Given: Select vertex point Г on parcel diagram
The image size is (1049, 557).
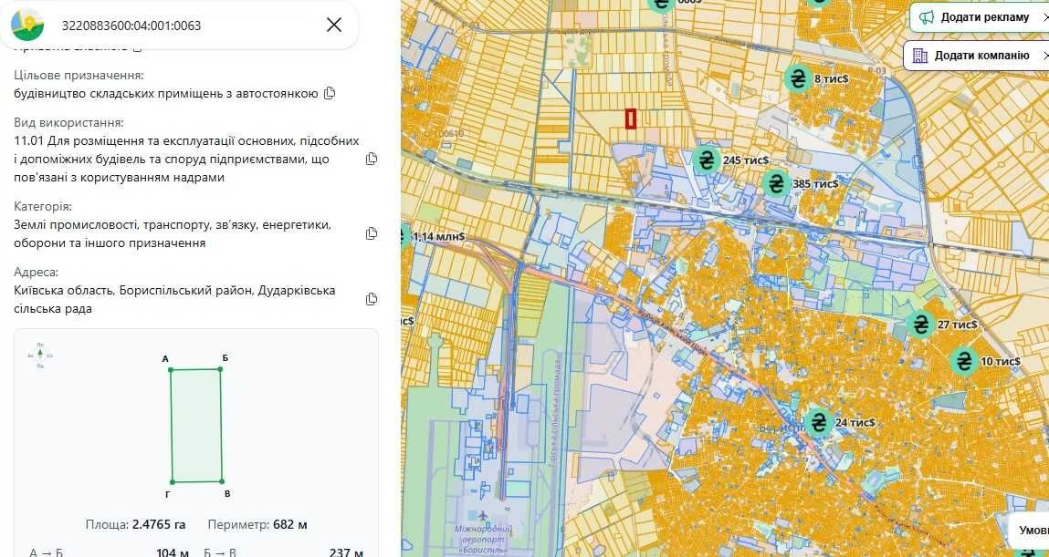Looking at the screenshot, I should 172,481.
